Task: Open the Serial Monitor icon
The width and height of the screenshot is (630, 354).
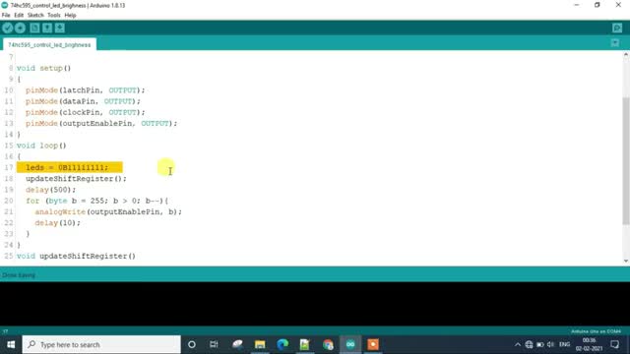Action: pyautogui.click(x=617, y=29)
